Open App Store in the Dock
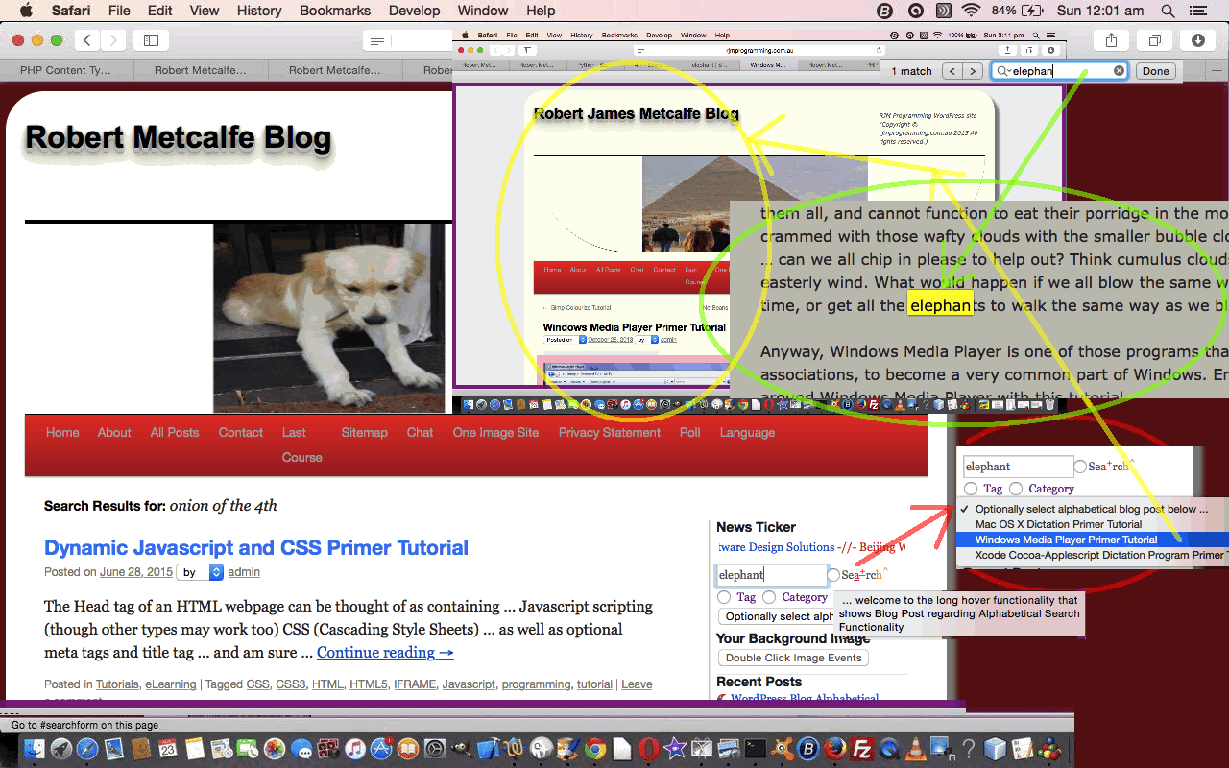1229x768 pixels. click(381, 749)
